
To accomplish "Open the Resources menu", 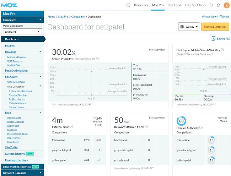I will pos(141,5).
